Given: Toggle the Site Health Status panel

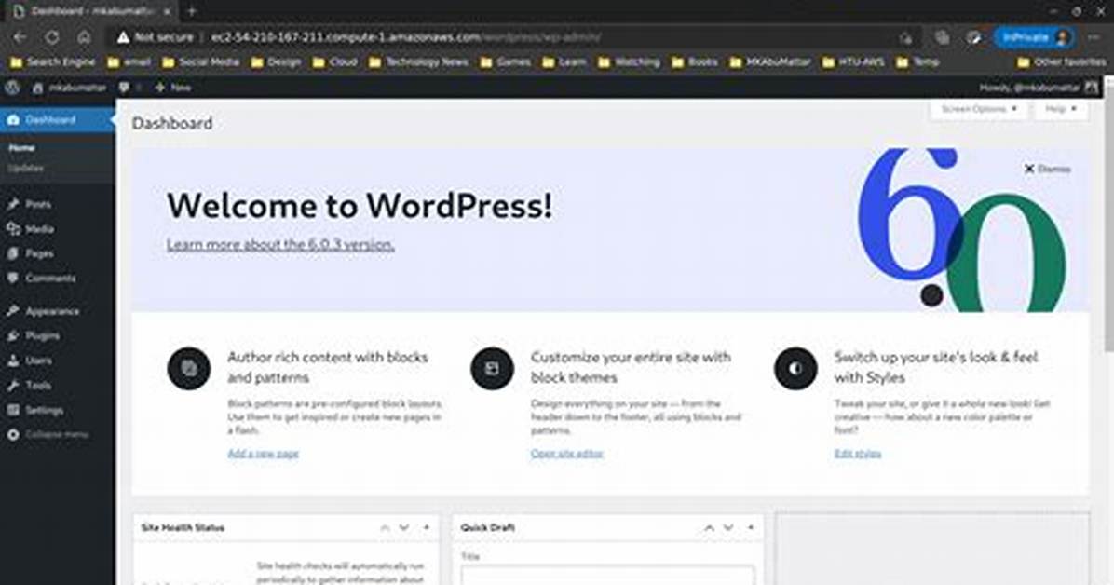Looking at the screenshot, I should pyautogui.click(x=427, y=528).
